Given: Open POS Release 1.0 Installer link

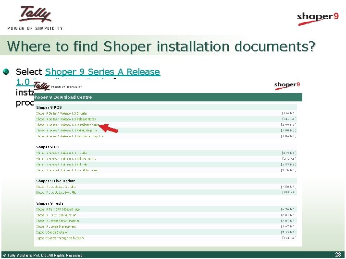Looking at the screenshot, I should (62, 113).
